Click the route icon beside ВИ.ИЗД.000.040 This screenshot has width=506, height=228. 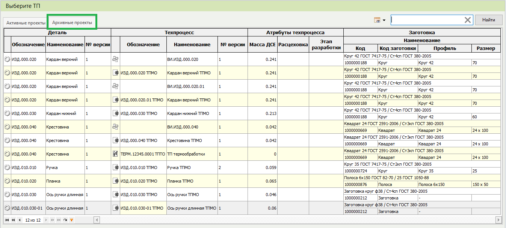(115, 127)
